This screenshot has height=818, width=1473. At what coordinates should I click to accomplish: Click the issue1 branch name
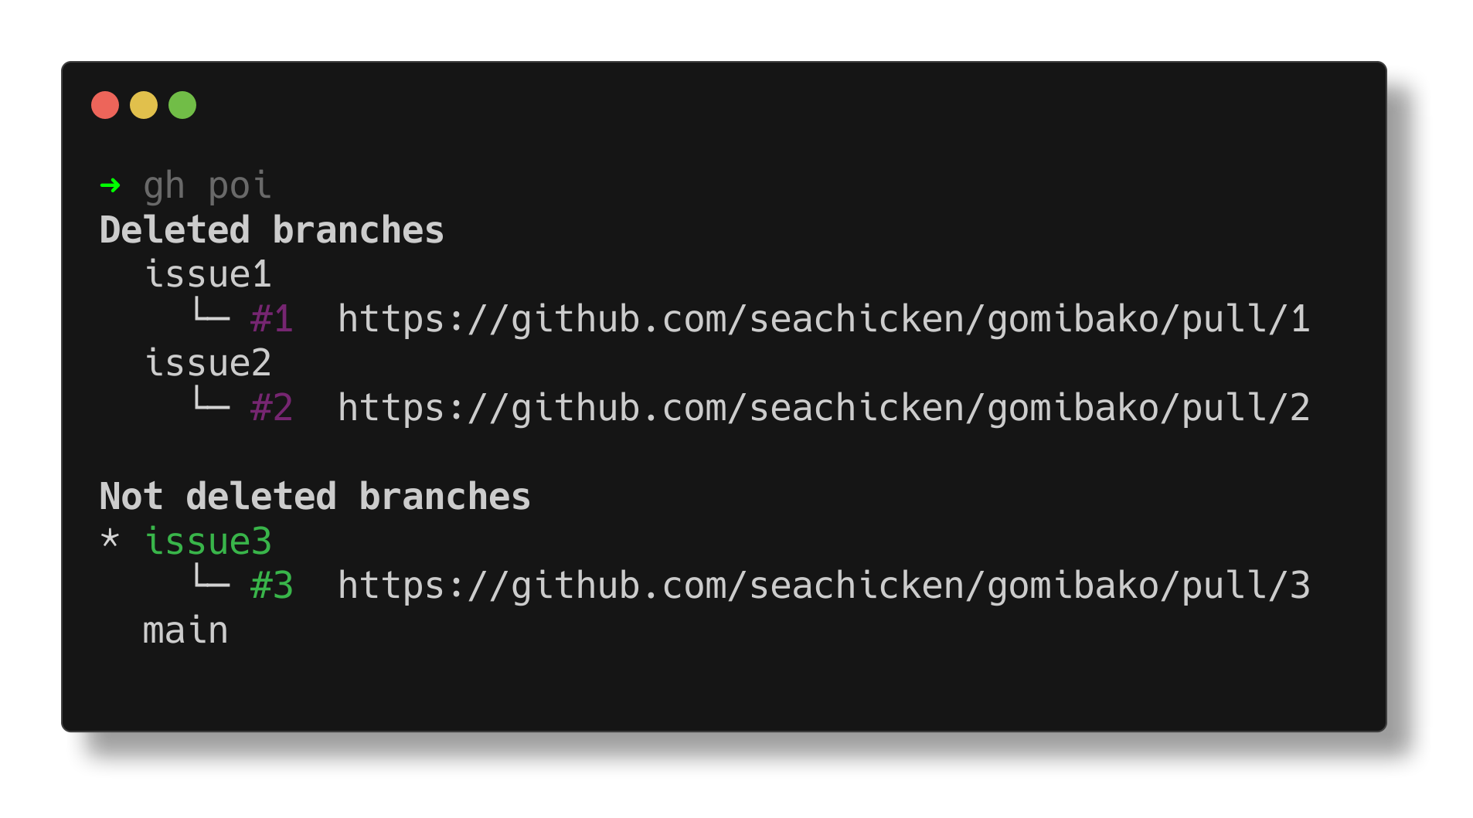pyautogui.click(x=208, y=274)
